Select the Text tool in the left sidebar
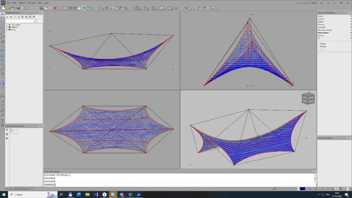The height and width of the screenshot is (198, 352). click(x=2, y=120)
